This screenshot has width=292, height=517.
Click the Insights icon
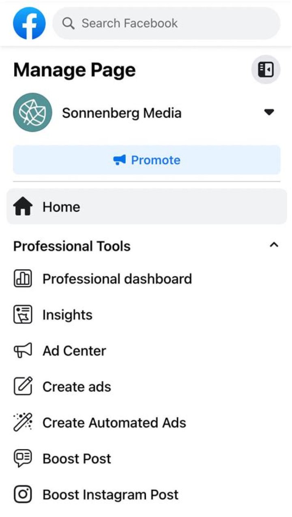[x=23, y=315]
